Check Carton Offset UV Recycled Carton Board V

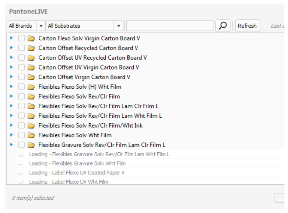21,58
